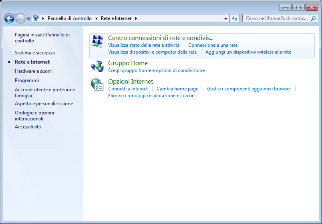Open address bar history dropdown
322x224 pixels.
coord(225,18)
